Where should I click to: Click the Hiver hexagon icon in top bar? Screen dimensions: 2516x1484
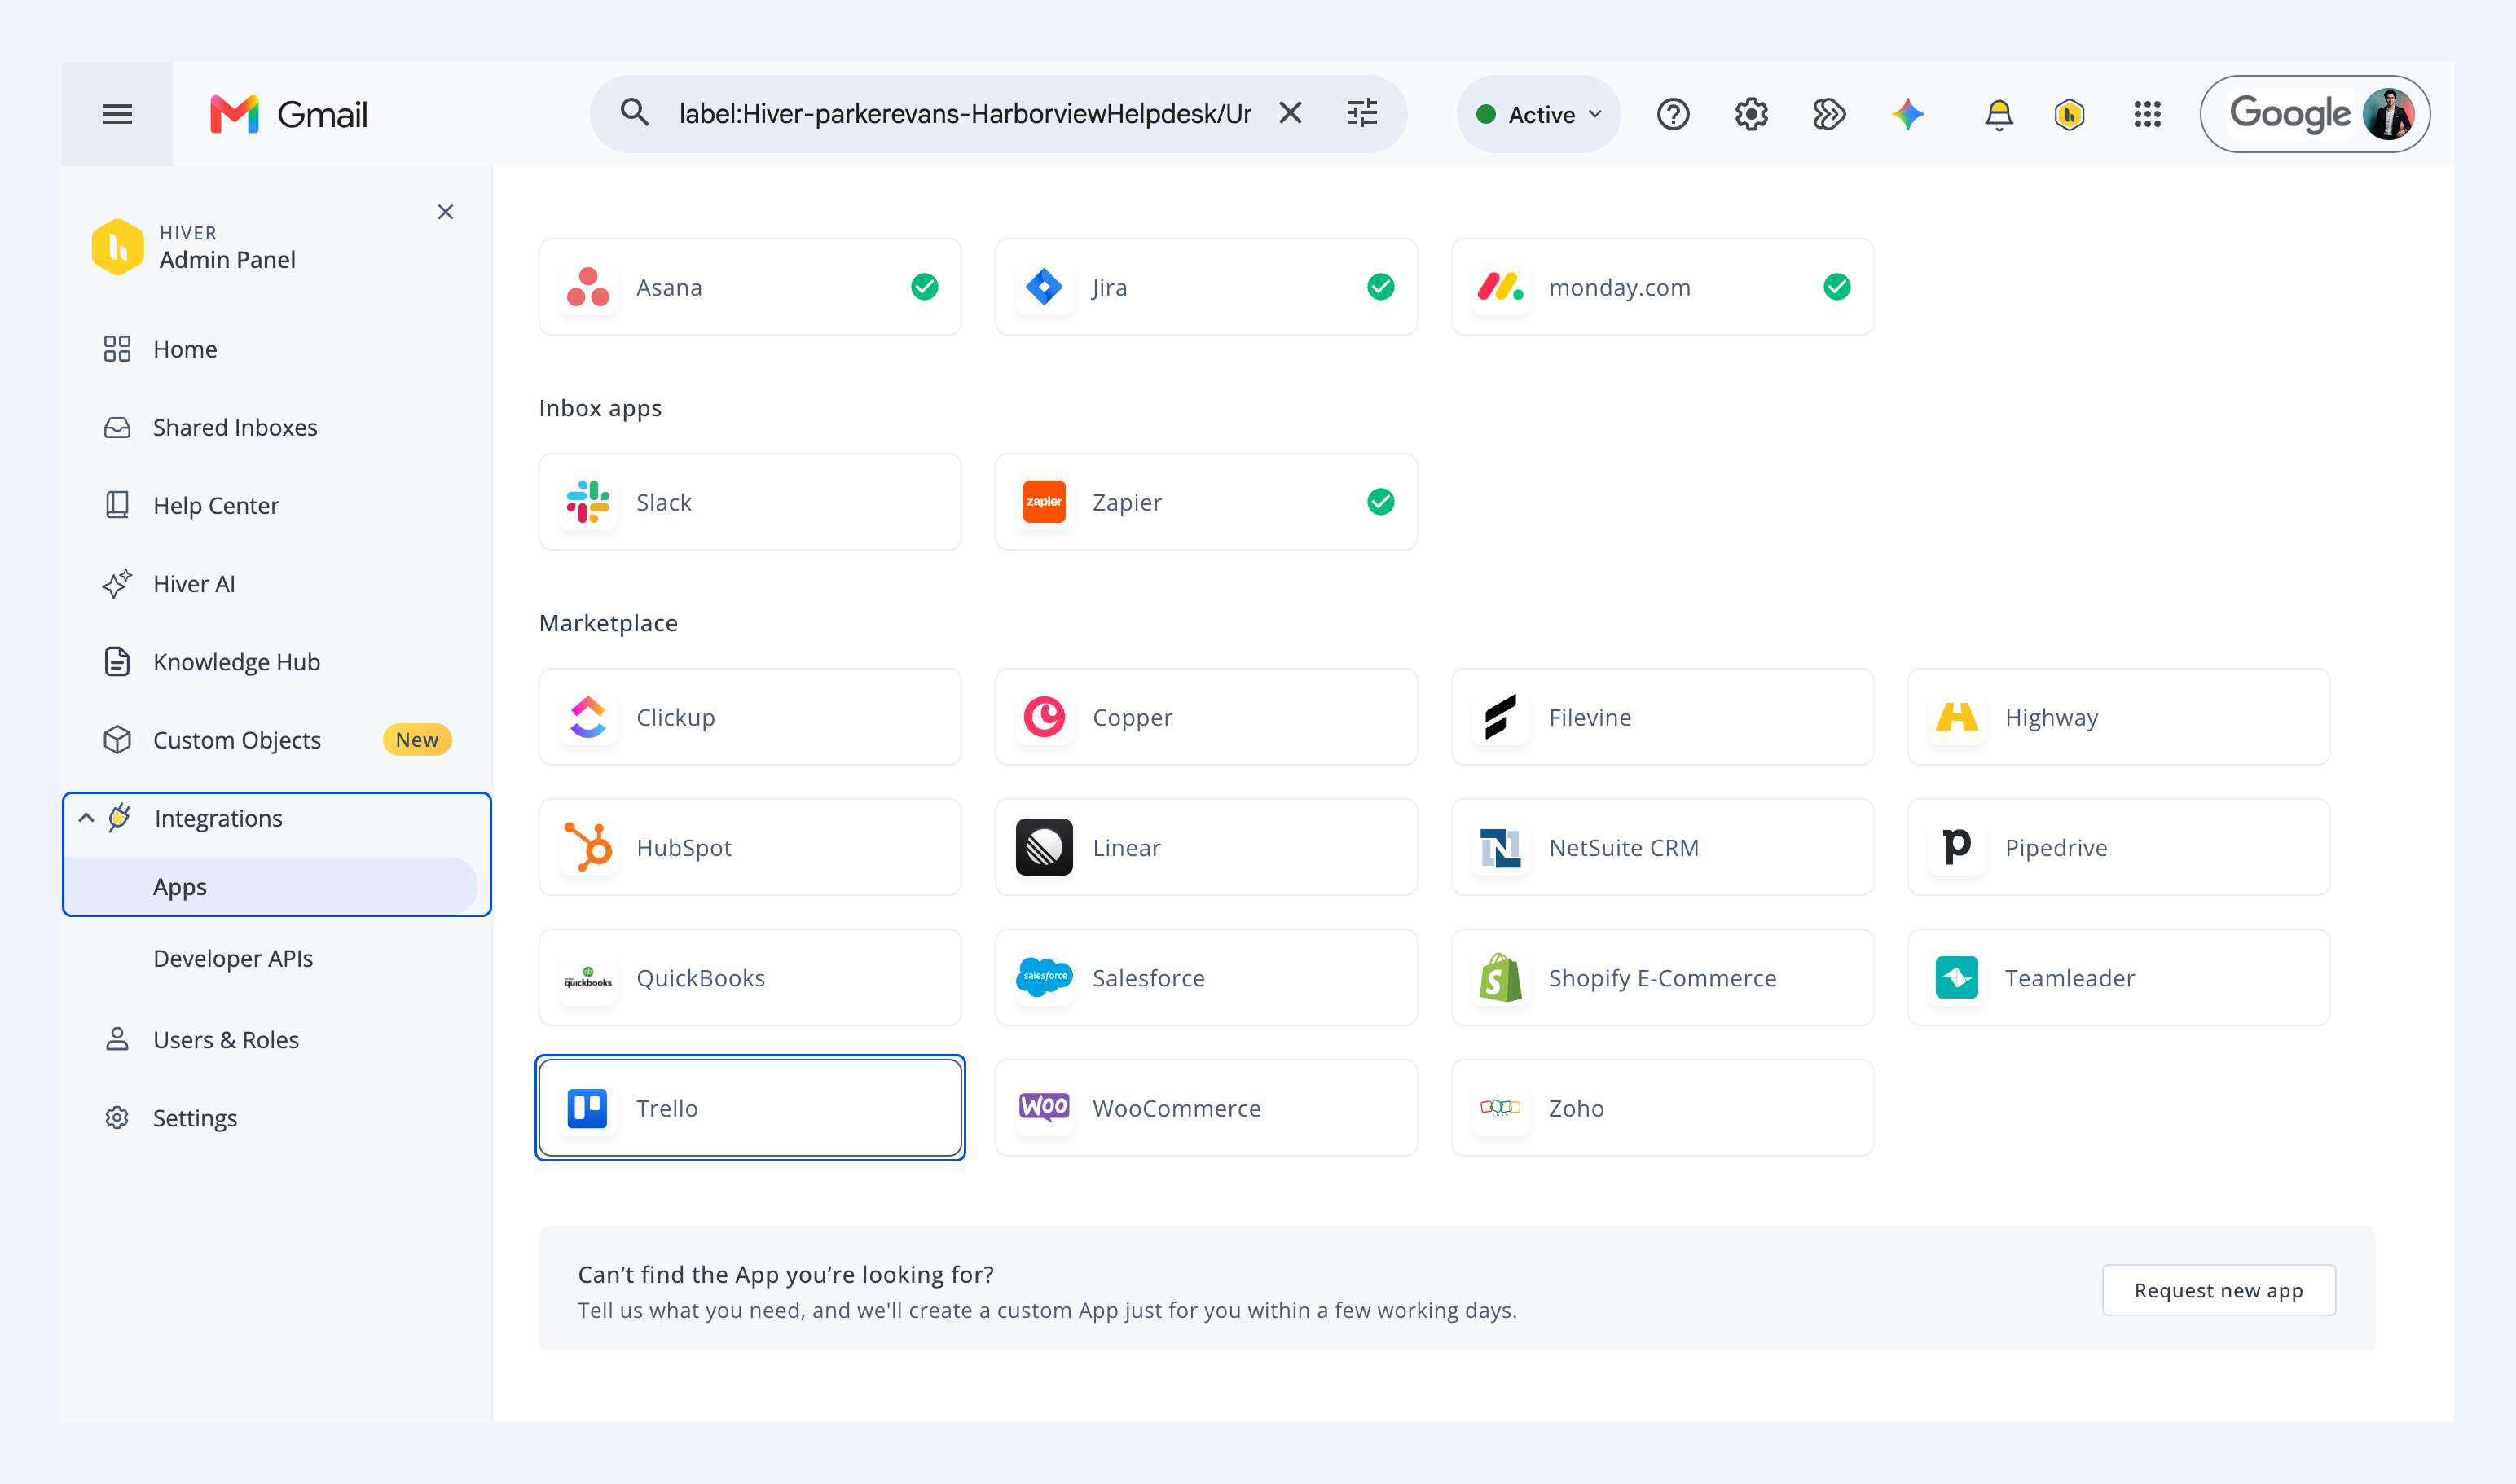point(2069,114)
